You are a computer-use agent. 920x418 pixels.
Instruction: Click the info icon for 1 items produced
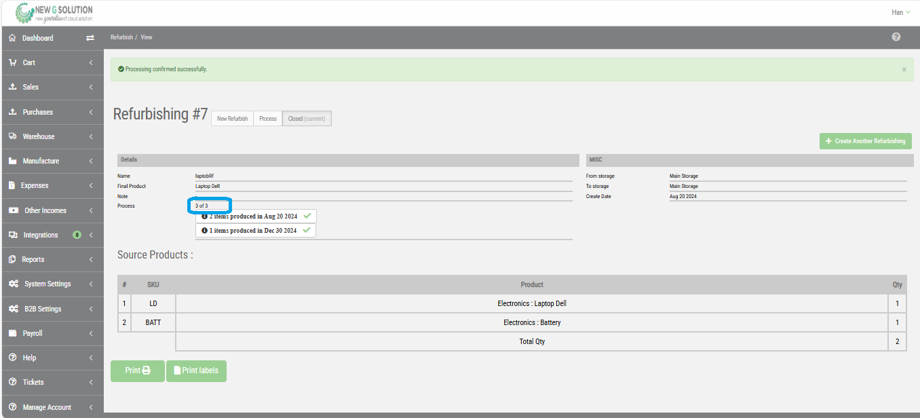204,231
